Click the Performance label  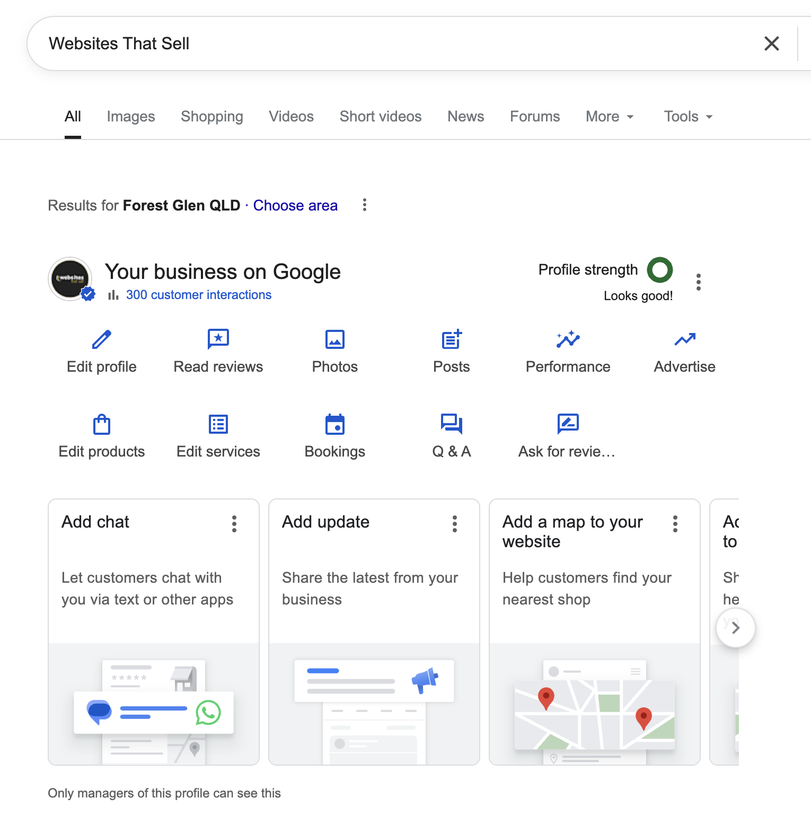tap(568, 367)
